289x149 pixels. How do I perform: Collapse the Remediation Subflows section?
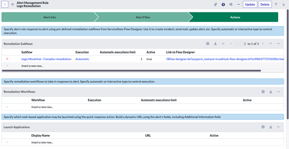[278, 44]
